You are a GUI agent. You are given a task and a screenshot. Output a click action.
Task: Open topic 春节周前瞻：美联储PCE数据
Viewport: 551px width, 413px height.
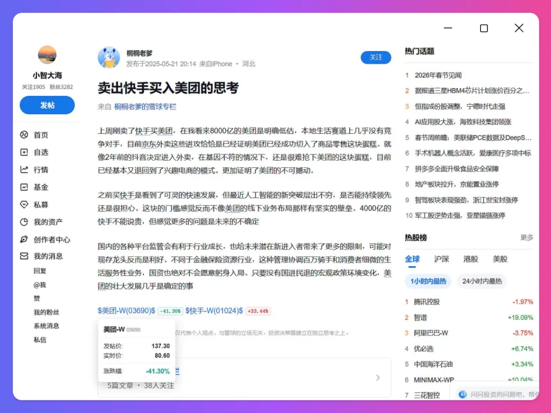(x=473, y=138)
